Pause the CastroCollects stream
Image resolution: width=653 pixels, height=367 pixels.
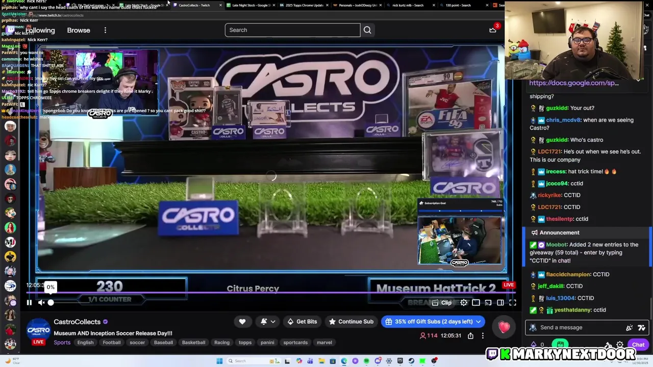tap(29, 303)
